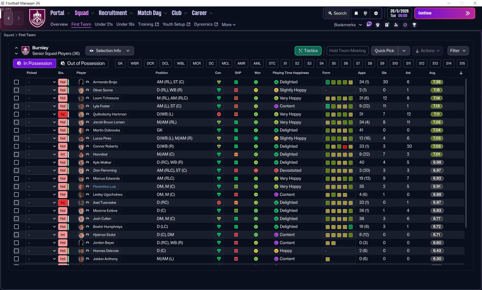Tick the checkbox for Martin Dúbravka
This screenshot has height=290, width=482.
(x=16, y=130)
